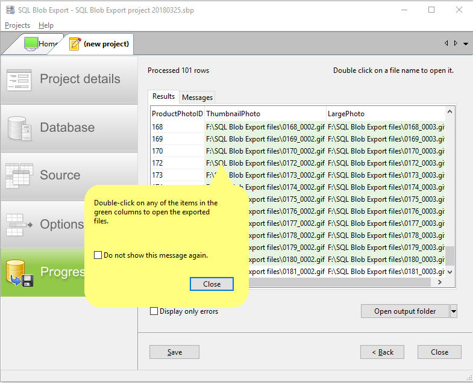This screenshot has height=383, width=473.
Task: Select thumbnail file 0181_0002.gif
Action: [x=287, y=272]
